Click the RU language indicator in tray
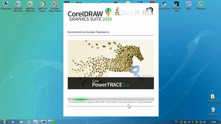This screenshot has height=124, width=221. (176, 122)
